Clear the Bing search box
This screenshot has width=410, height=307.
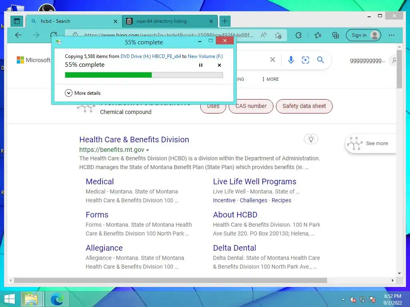click(x=272, y=60)
